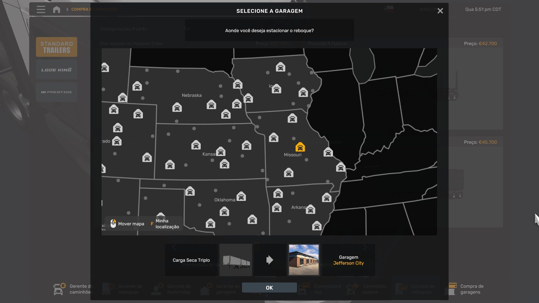Close the Selecione a Garagem dialog

[x=440, y=11]
